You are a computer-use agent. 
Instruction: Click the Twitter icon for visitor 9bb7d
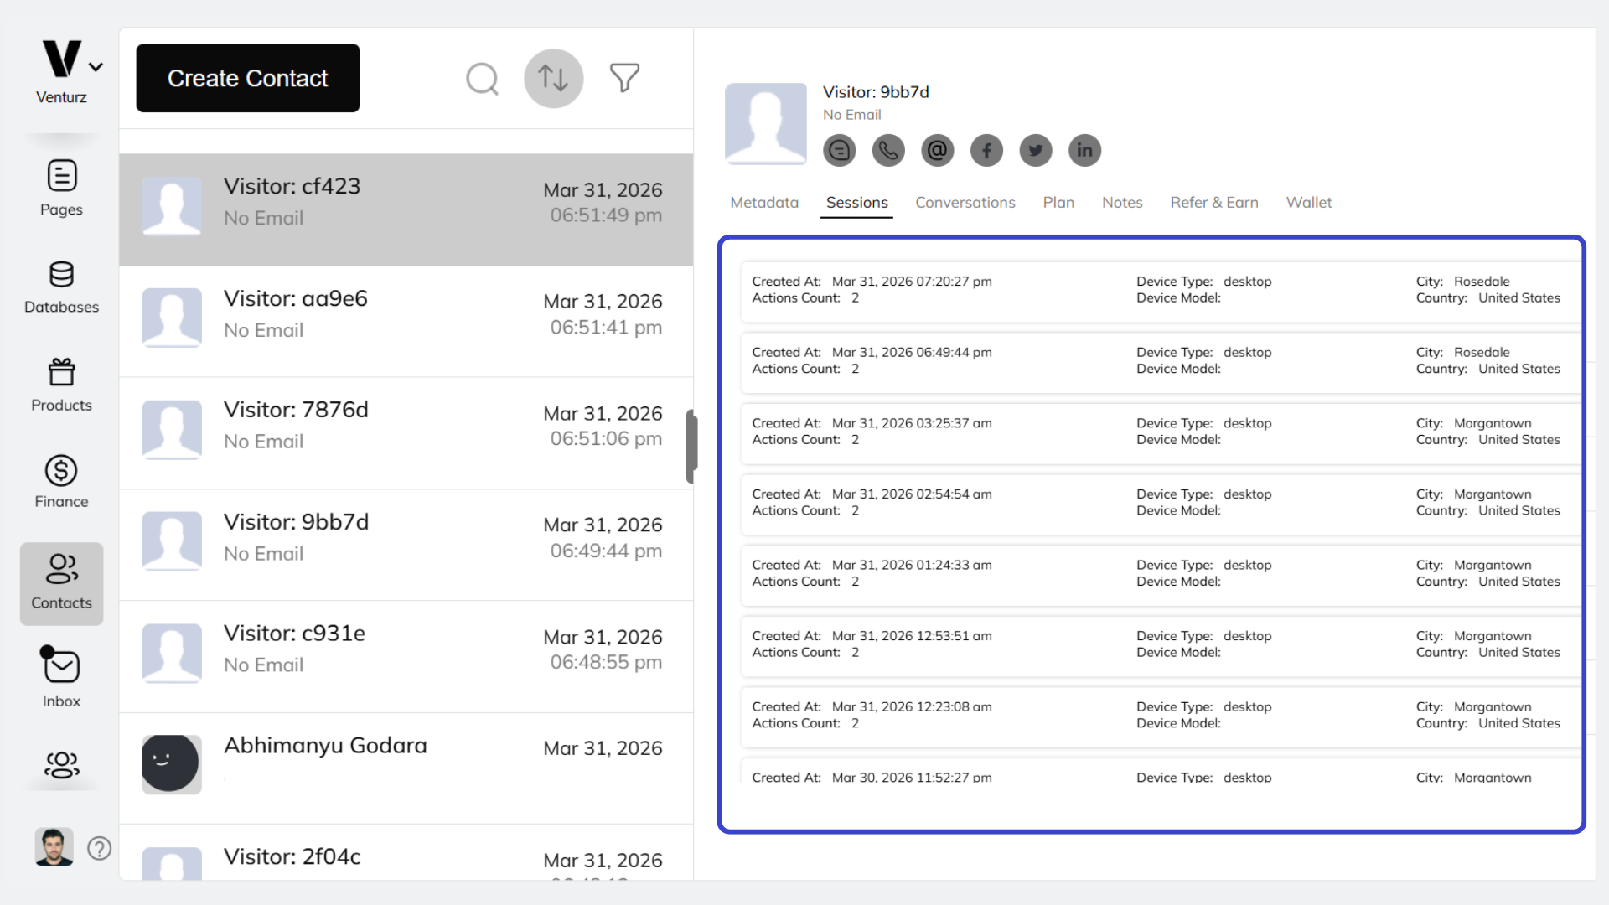1035,150
